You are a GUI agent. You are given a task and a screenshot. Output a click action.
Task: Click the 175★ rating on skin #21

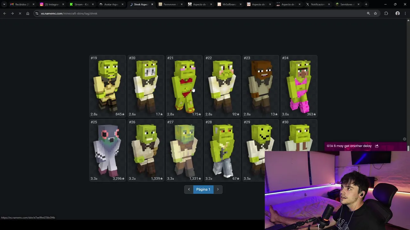[197, 114]
